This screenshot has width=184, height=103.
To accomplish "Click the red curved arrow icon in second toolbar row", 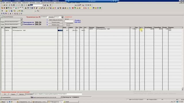I will click(x=11, y=8).
